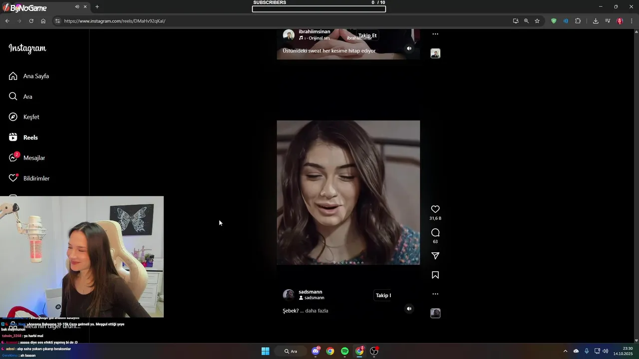Image resolution: width=639 pixels, height=359 pixels.
Task: Open the audio thumbnail of the sadsmann reel
Action: click(435, 313)
